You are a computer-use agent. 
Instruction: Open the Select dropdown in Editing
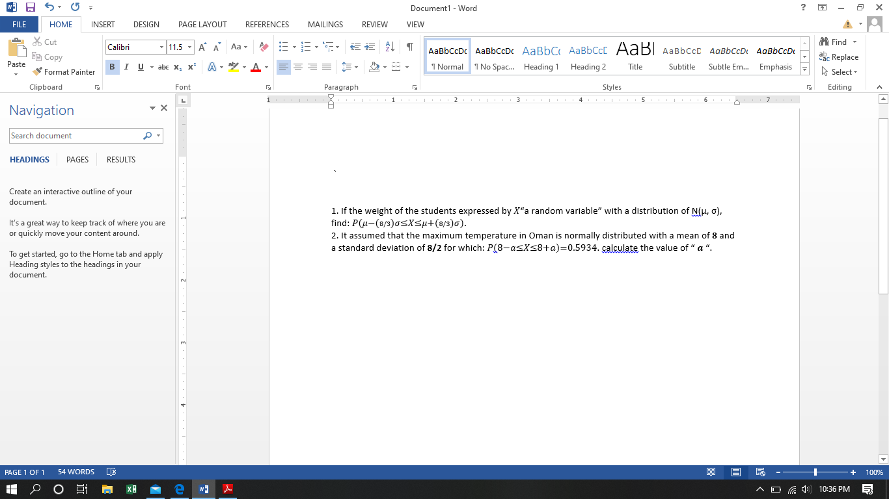tap(840, 71)
